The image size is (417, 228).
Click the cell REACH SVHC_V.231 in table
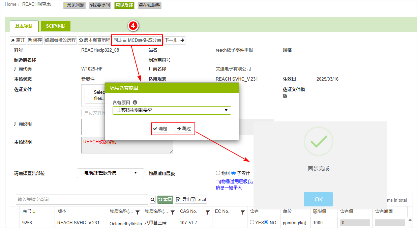[78, 223]
